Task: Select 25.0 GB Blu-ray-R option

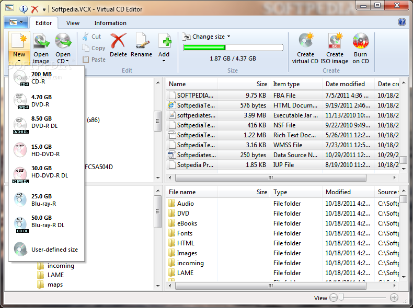Action: click(47, 200)
